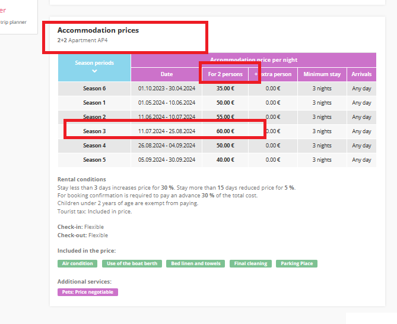Click the Air condition tag
Screen dimensions: 397x324
(x=77, y=263)
